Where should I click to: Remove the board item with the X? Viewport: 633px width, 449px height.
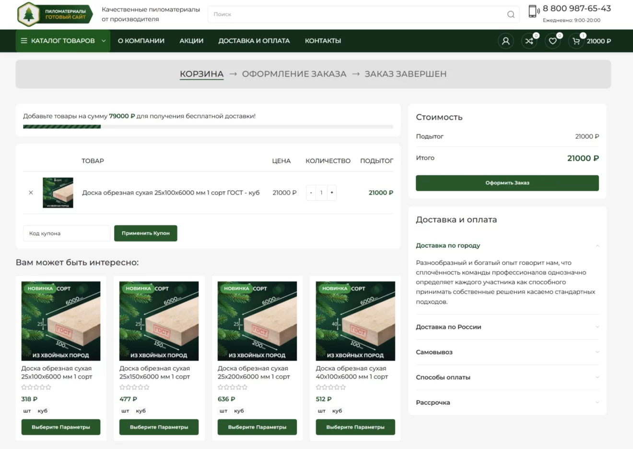click(x=31, y=193)
